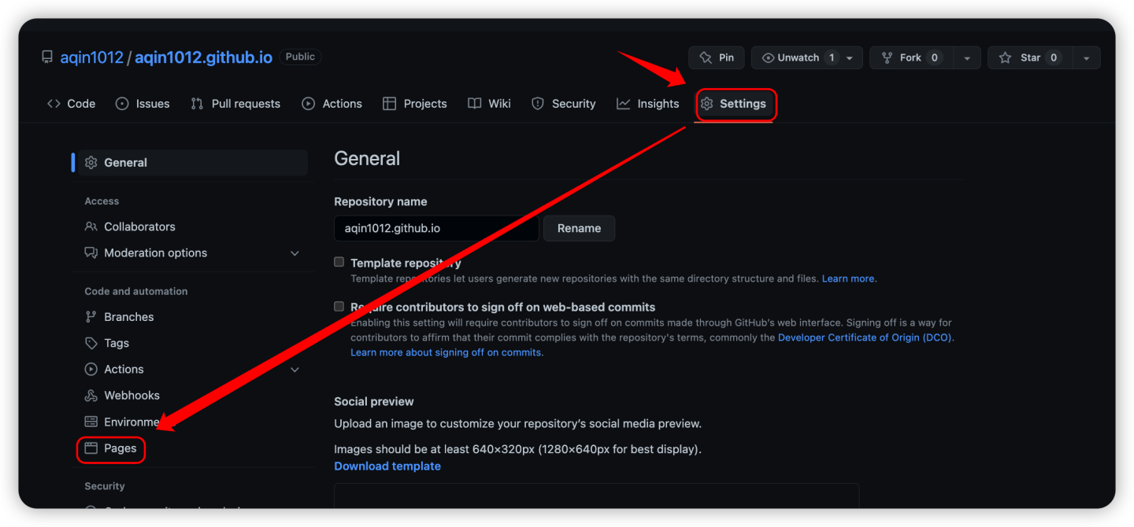Click the Projects table icon
The width and height of the screenshot is (1134, 527).
pos(389,104)
